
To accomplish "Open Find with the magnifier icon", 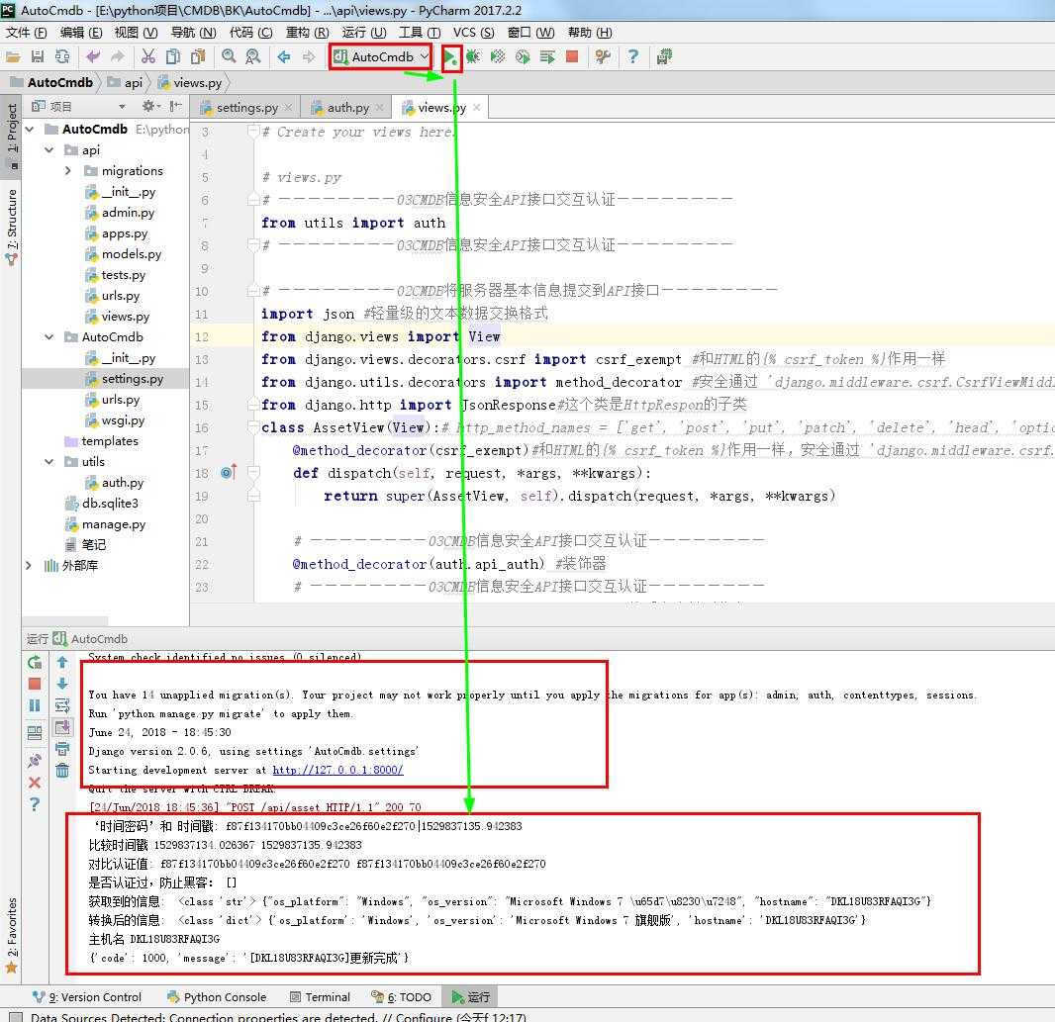I will [x=229, y=57].
